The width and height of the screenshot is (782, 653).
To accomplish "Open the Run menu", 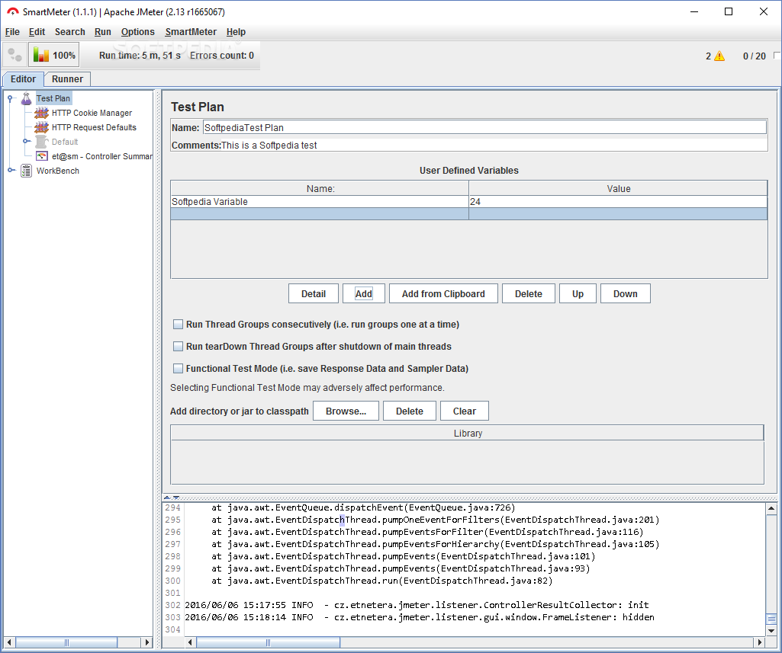I will (x=103, y=32).
